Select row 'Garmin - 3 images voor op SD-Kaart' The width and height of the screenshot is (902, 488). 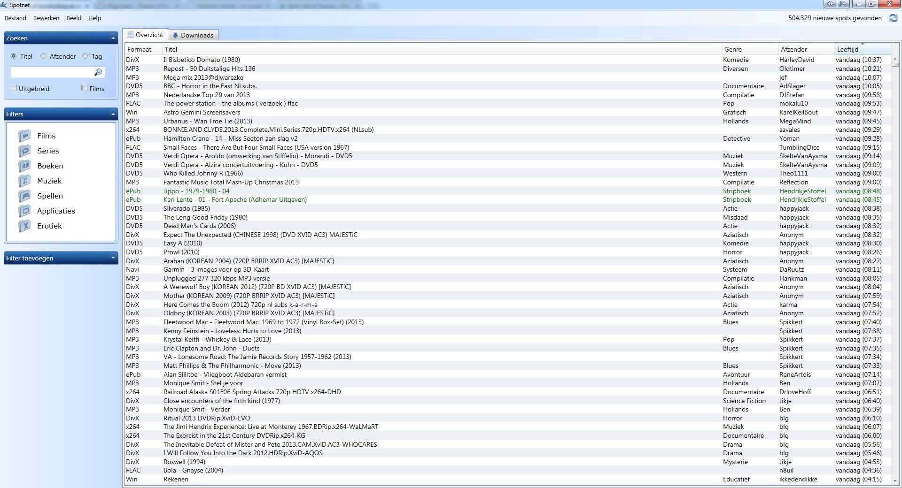(507, 269)
